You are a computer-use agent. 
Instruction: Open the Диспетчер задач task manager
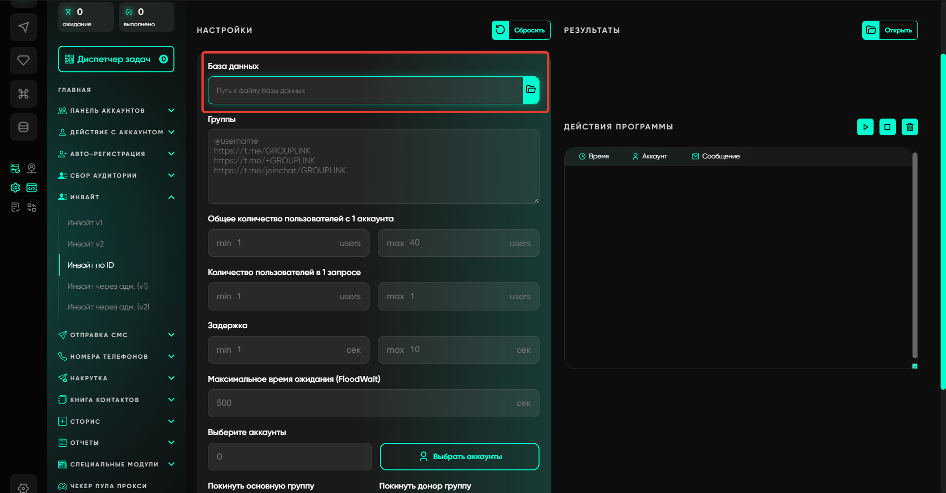pyautogui.click(x=116, y=59)
